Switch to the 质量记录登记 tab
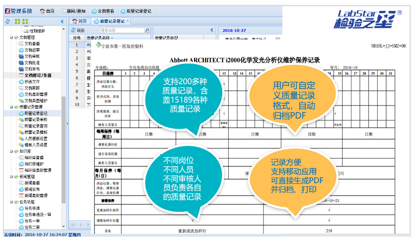 109,21
